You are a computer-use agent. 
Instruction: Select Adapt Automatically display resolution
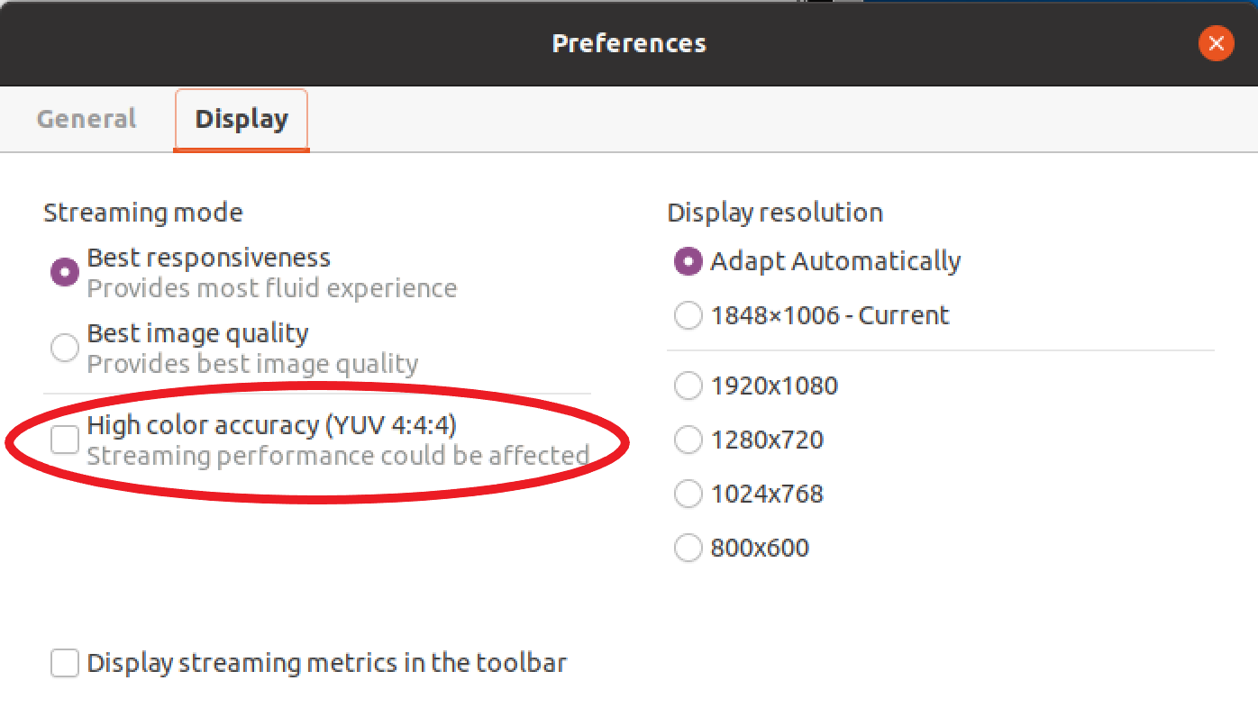tap(688, 262)
